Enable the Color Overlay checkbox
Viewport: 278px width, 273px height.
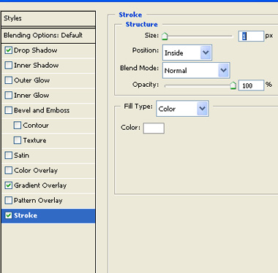(9, 170)
